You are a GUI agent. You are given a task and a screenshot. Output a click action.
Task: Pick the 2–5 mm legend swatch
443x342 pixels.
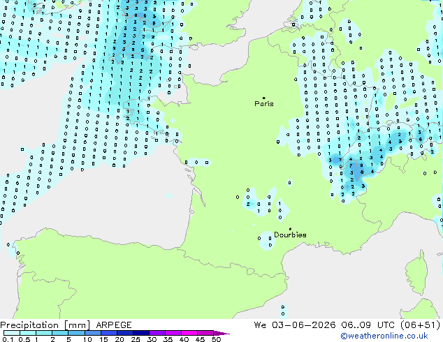60,333
